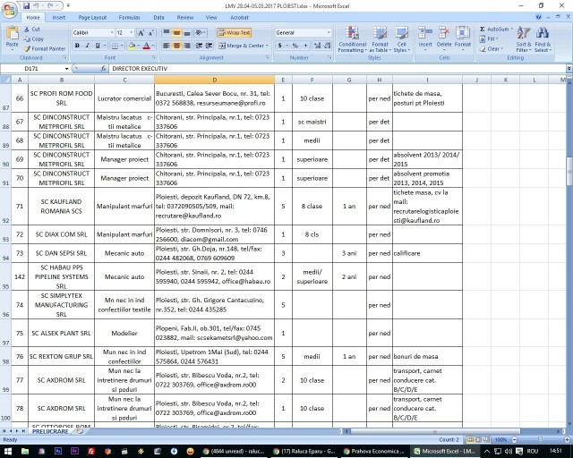Click the Fill Color bucket button
The width and height of the screenshot is (573, 458).
[x=132, y=46]
